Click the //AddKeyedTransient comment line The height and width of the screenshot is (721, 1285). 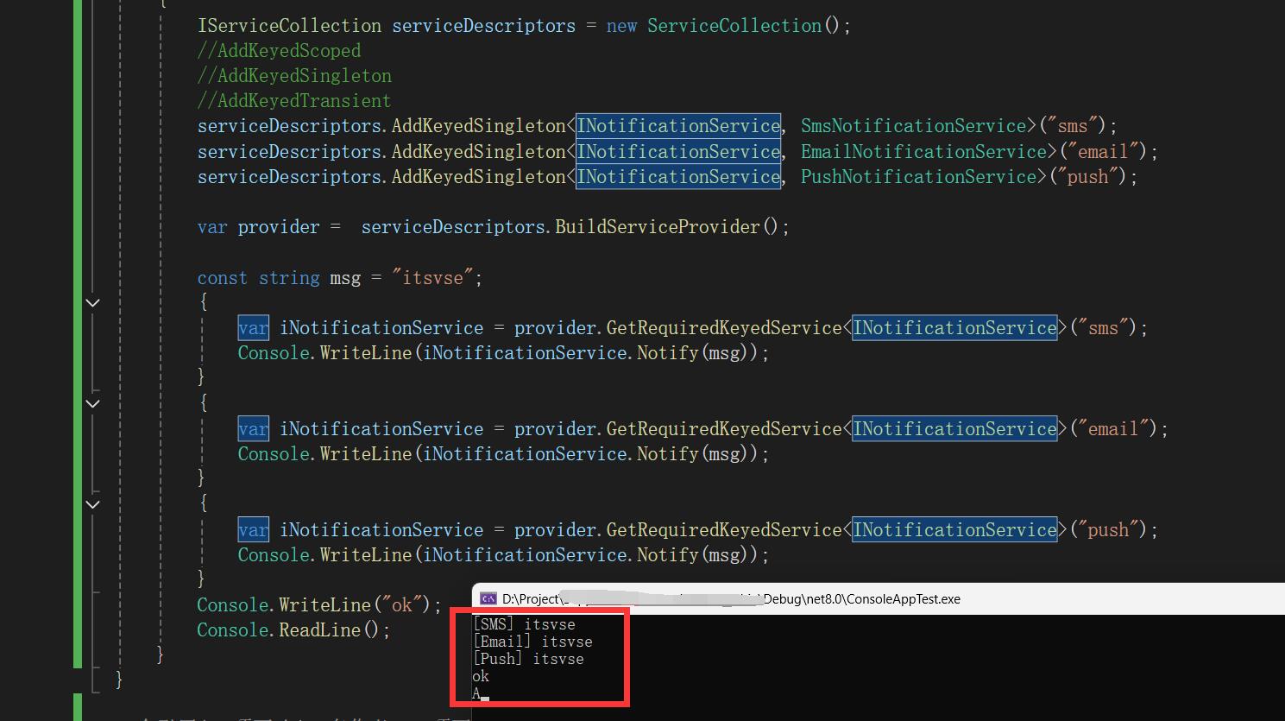(294, 101)
